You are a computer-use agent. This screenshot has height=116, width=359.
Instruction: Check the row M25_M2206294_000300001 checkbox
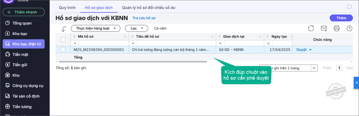(63, 50)
